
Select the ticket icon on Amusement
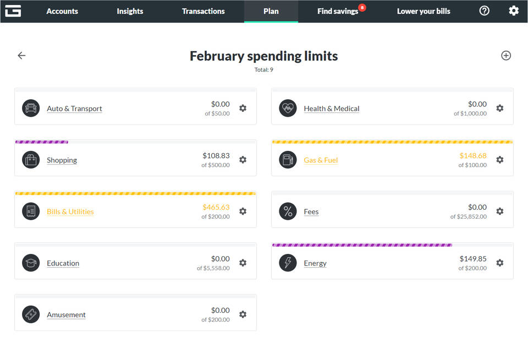click(x=31, y=314)
